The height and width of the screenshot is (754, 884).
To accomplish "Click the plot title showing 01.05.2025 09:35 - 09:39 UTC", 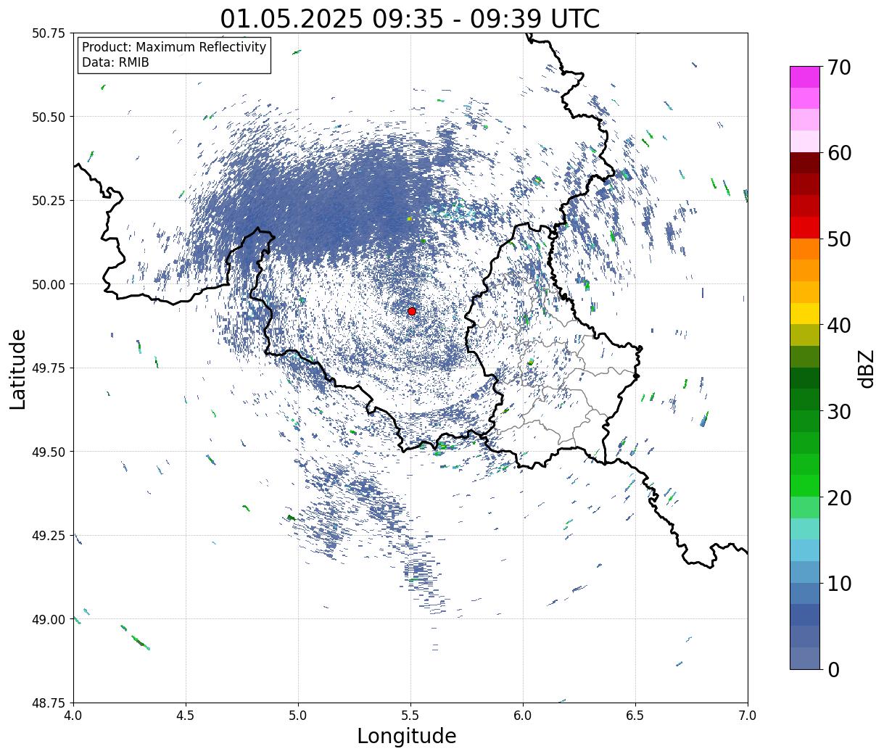I will [410, 18].
